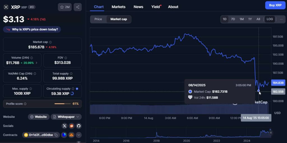Add XRP to watchlist via star button
The image size is (287, 143).
[x=65, y=7]
